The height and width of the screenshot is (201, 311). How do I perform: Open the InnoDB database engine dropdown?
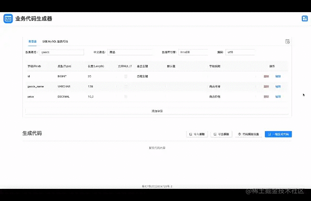[x=193, y=52]
